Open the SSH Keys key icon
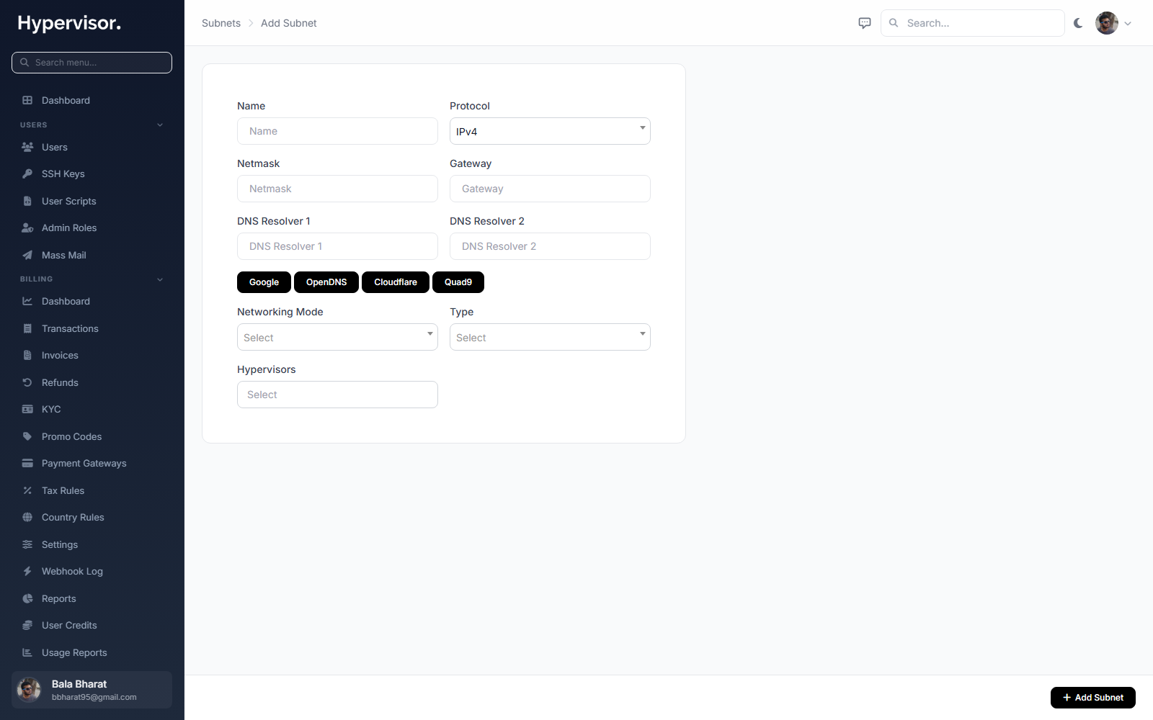Image resolution: width=1153 pixels, height=720 pixels. [27, 174]
